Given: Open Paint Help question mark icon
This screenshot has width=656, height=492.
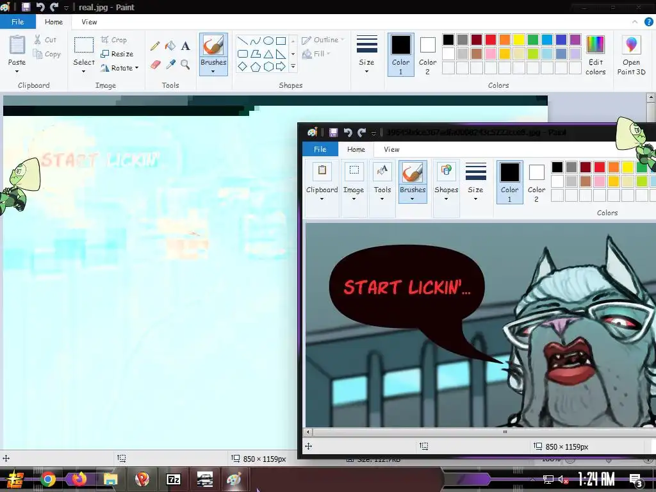Looking at the screenshot, I should coord(648,22).
